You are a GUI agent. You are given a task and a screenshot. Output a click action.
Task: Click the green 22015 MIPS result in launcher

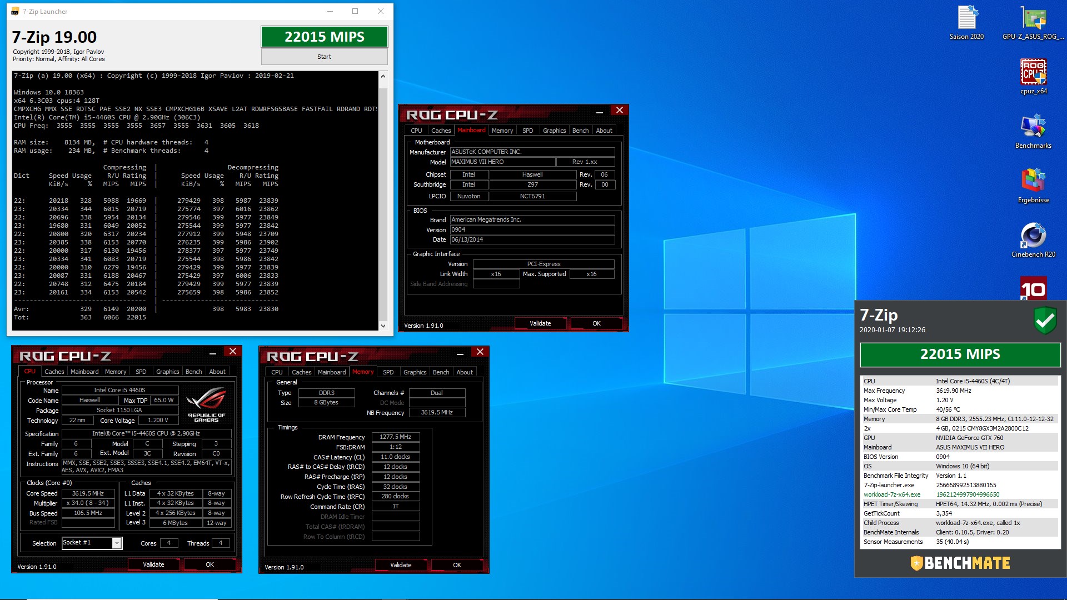pos(325,37)
